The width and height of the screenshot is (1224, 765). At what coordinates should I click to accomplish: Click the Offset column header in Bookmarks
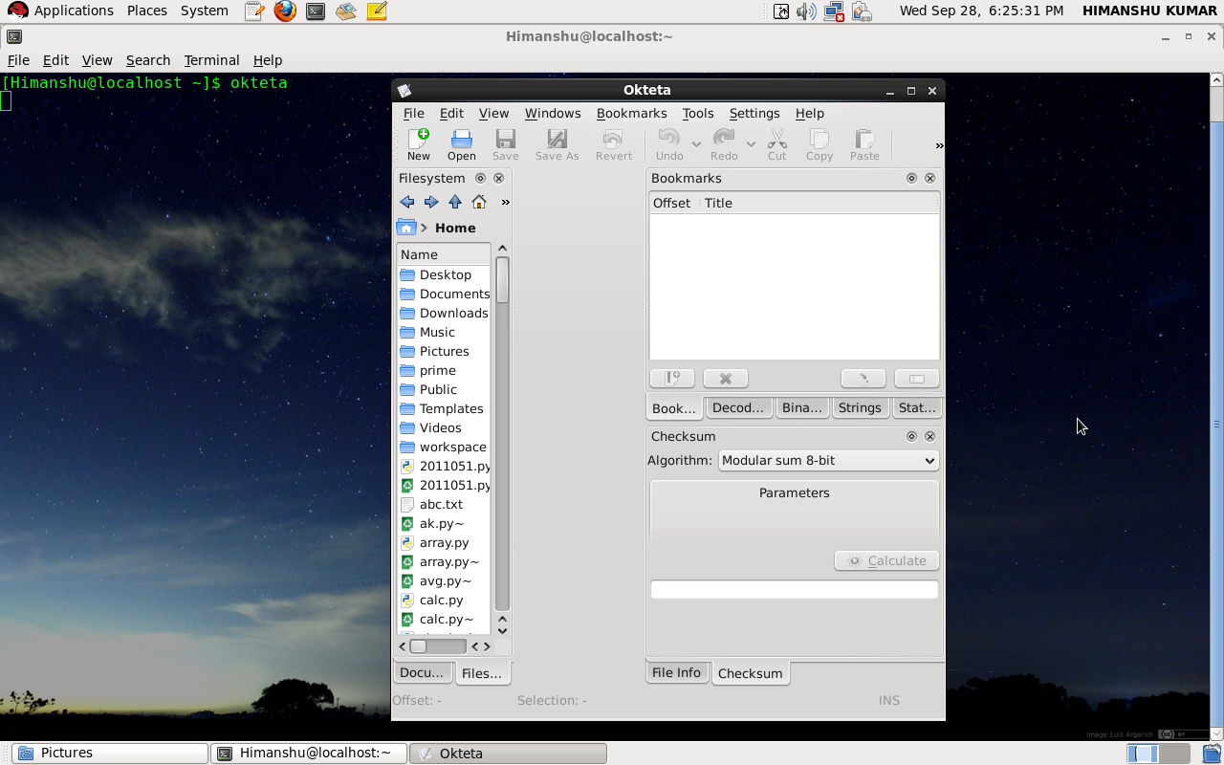(x=671, y=203)
